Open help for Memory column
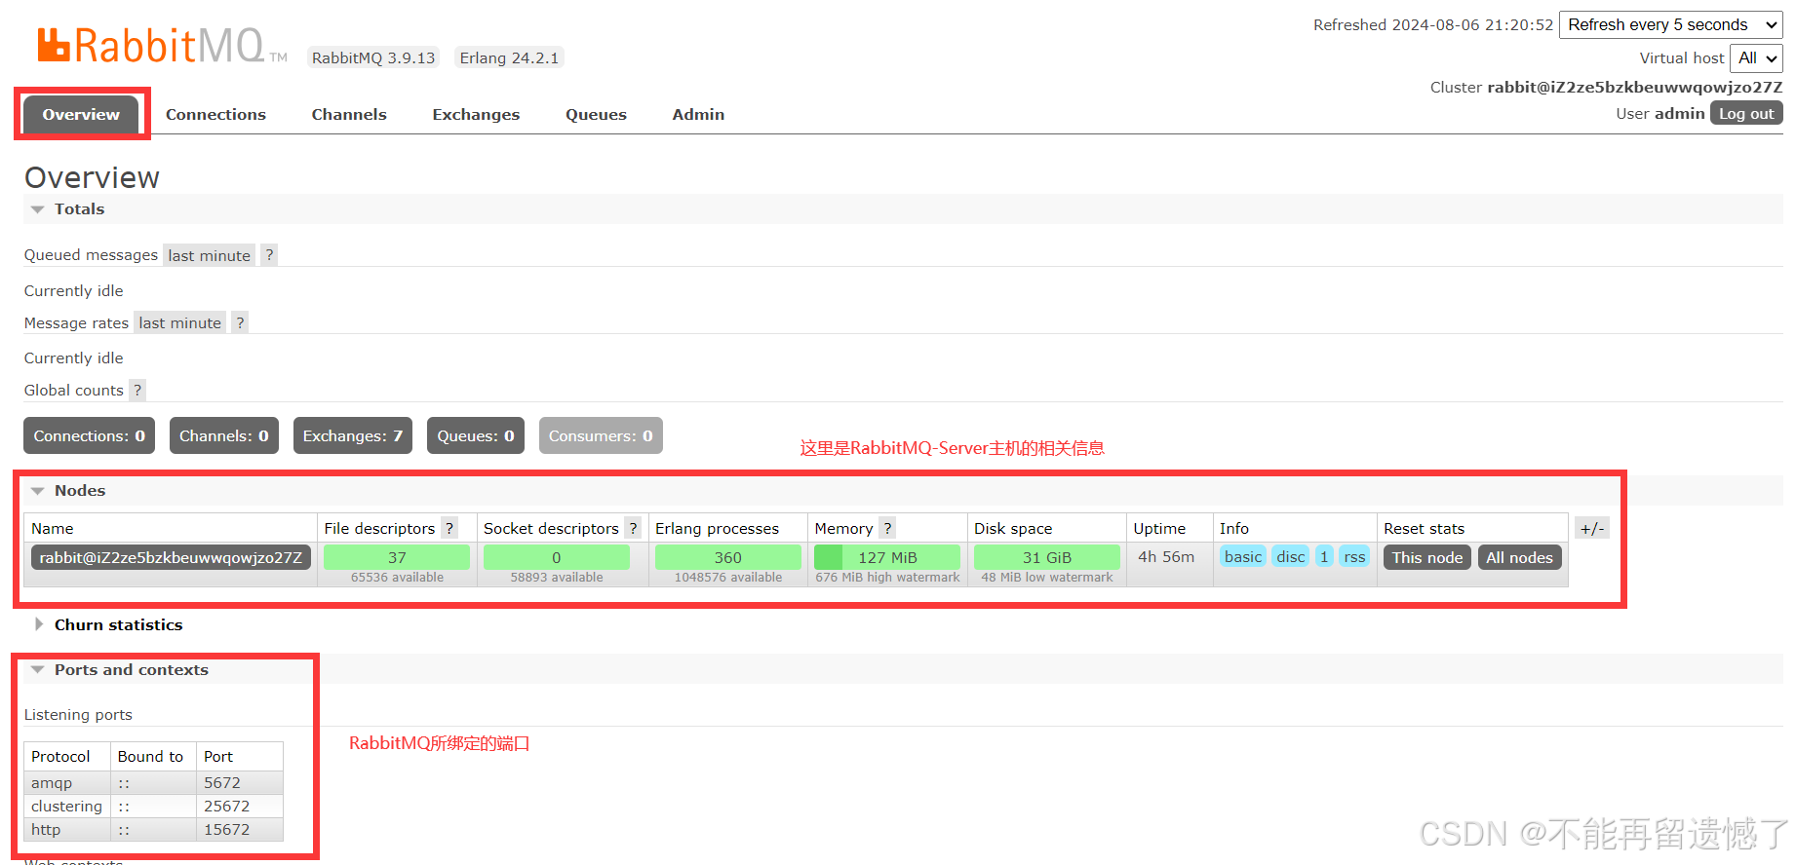 pos(887,528)
